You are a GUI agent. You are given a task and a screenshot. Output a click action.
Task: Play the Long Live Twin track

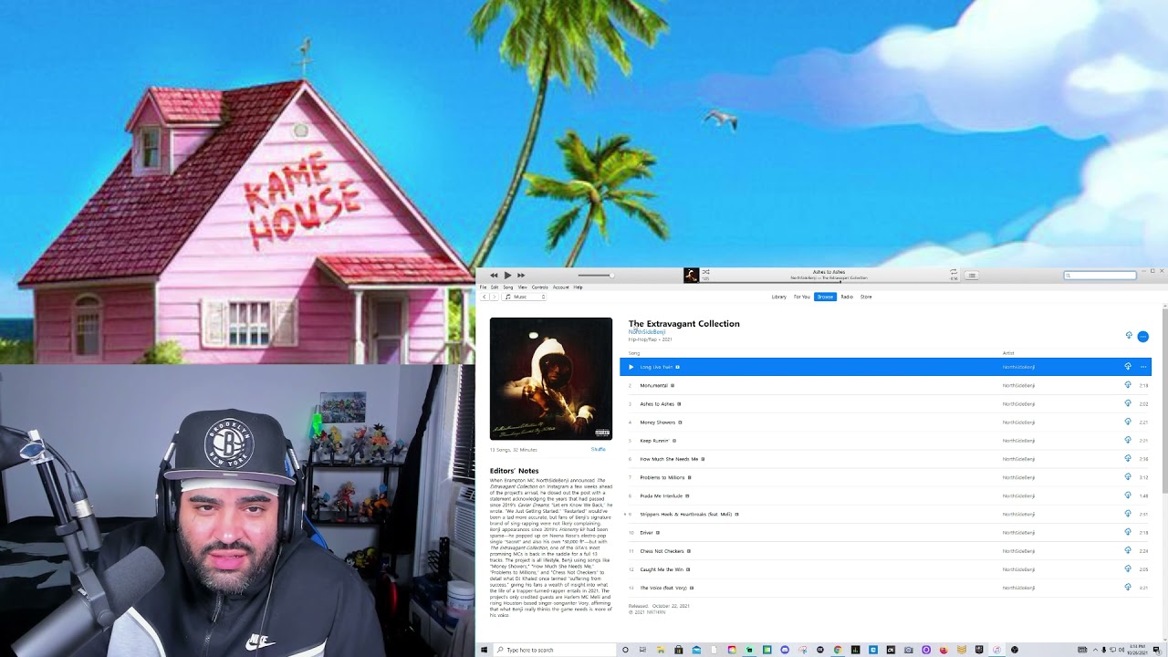coord(631,367)
